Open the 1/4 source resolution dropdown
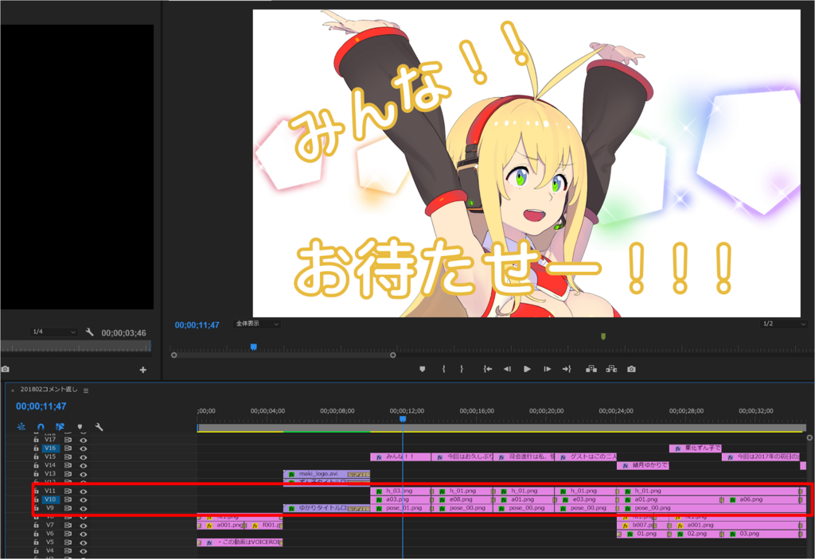815x559 pixels. [x=54, y=332]
